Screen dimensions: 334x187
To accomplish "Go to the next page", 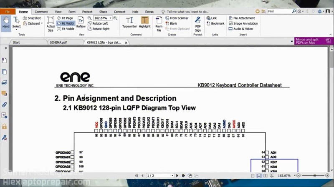I will (x=177, y=175).
